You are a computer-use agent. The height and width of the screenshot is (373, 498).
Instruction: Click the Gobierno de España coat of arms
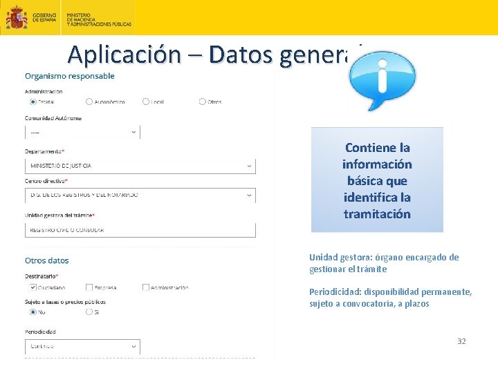click(17, 17)
